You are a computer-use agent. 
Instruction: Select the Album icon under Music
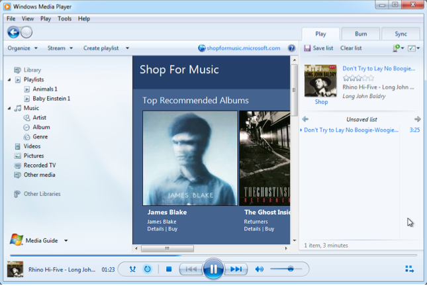(26, 127)
